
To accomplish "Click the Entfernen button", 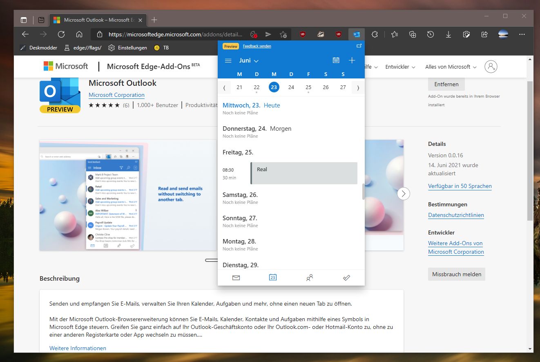I will click(446, 84).
